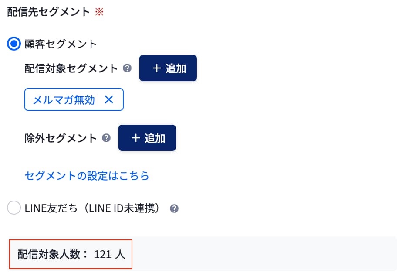Image resolution: width=419 pixels, height=280 pixels.
Task: Click the plus icon on 除外セグメント 追加
Action: (135, 138)
